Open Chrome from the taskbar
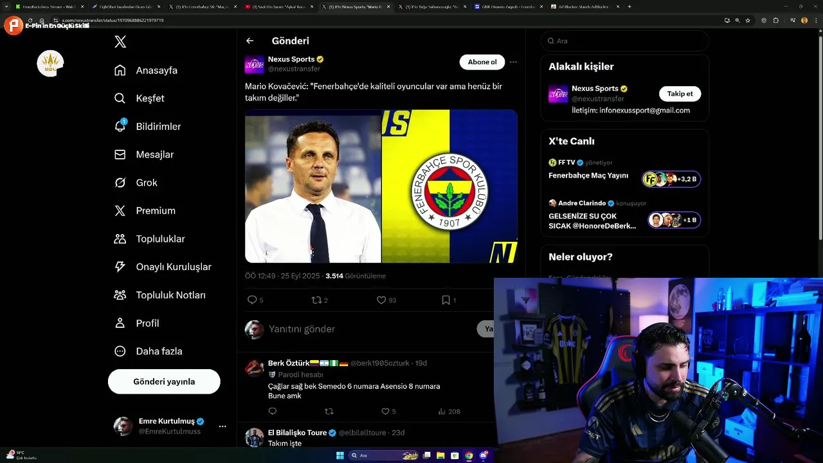823x463 pixels. coord(469,455)
